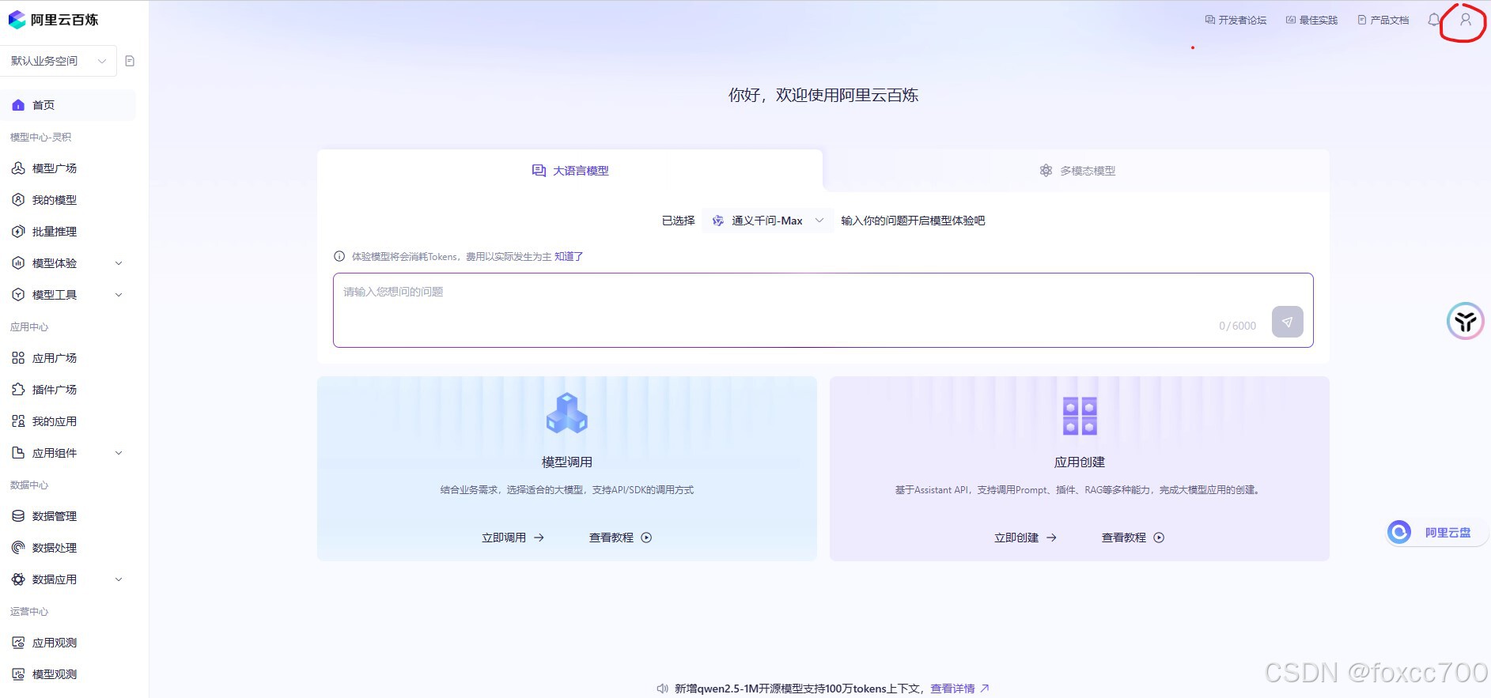
Task: Click the info icon beside the Tokens notice
Action: (339, 256)
